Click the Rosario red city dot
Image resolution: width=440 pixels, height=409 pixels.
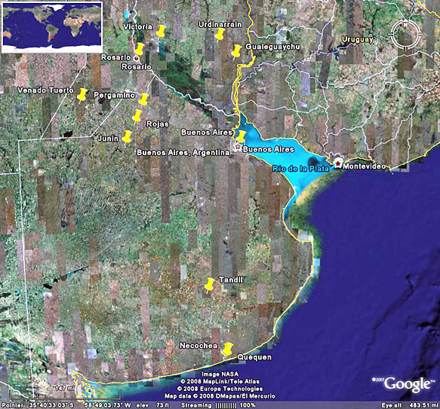[137, 59]
